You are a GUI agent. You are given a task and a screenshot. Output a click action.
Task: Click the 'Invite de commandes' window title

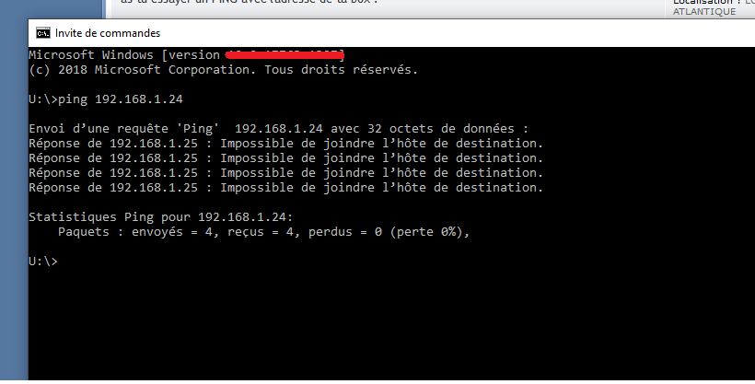(x=108, y=33)
